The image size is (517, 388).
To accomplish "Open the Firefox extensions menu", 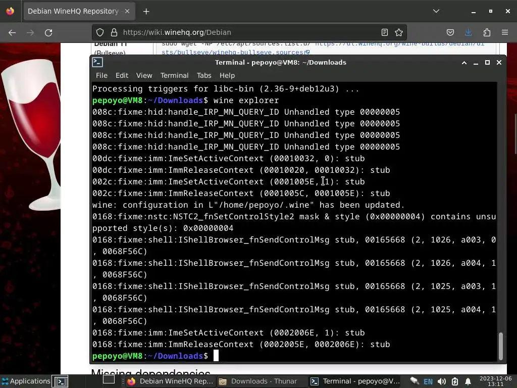I will coord(487,32).
